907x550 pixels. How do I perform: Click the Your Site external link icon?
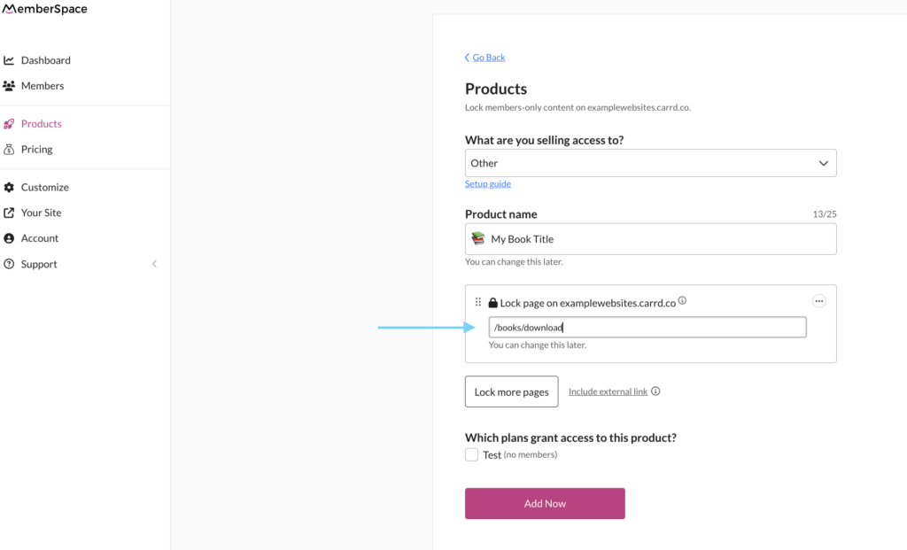click(9, 213)
